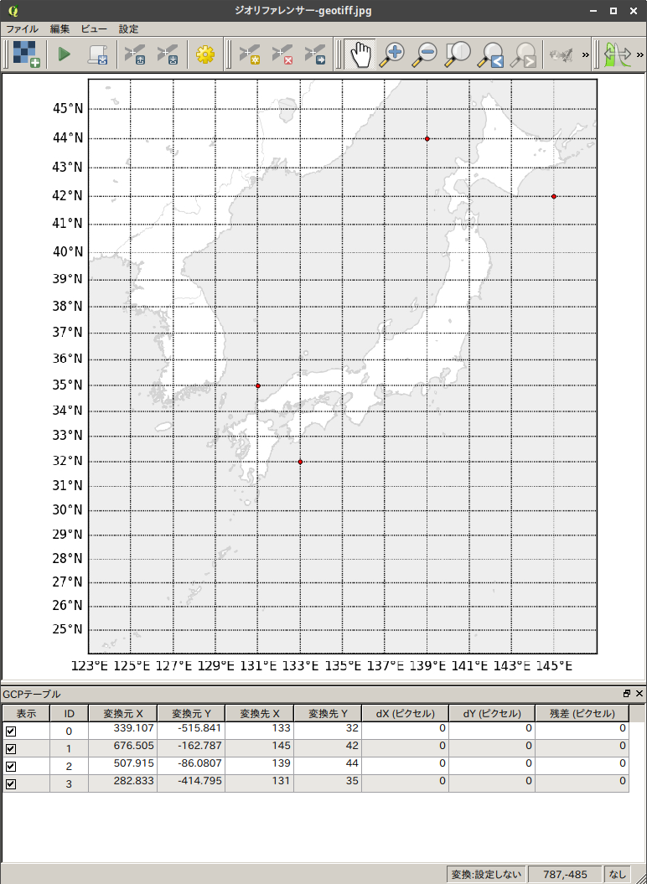Select destination Y cell 35
Image resolution: width=647 pixels, height=884 pixels.
coord(328,783)
